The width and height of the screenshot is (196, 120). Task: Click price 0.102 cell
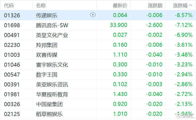120,84
